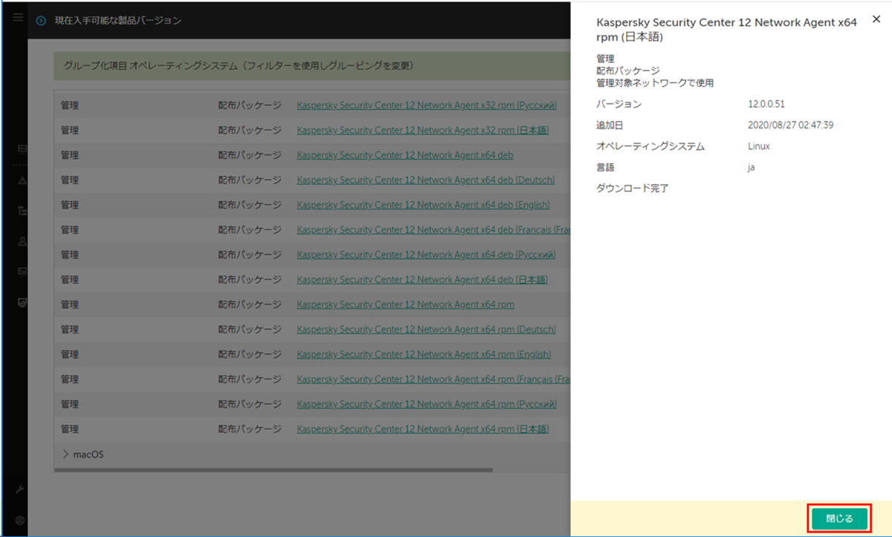Screen dimensions: 892x537
Task: Select the users icon in the left sidebar
Action: point(21,241)
